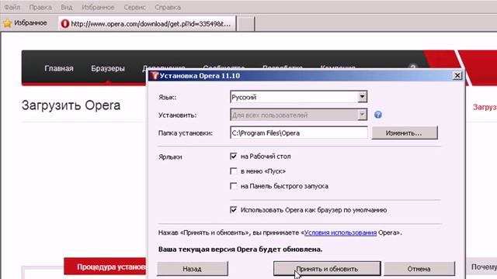Screen dimensions: 497x279
Task: Open the Правка menu
Action: click(x=40, y=7)
